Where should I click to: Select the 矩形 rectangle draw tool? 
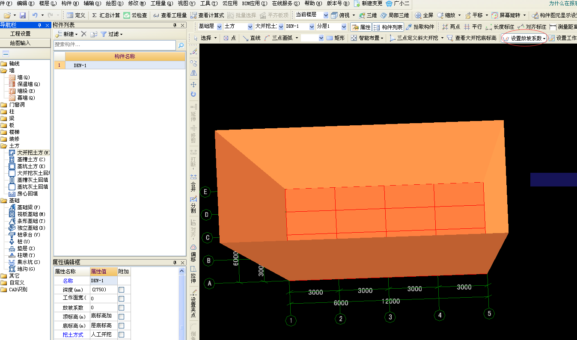pyautogui.click(x=335, y=38)
